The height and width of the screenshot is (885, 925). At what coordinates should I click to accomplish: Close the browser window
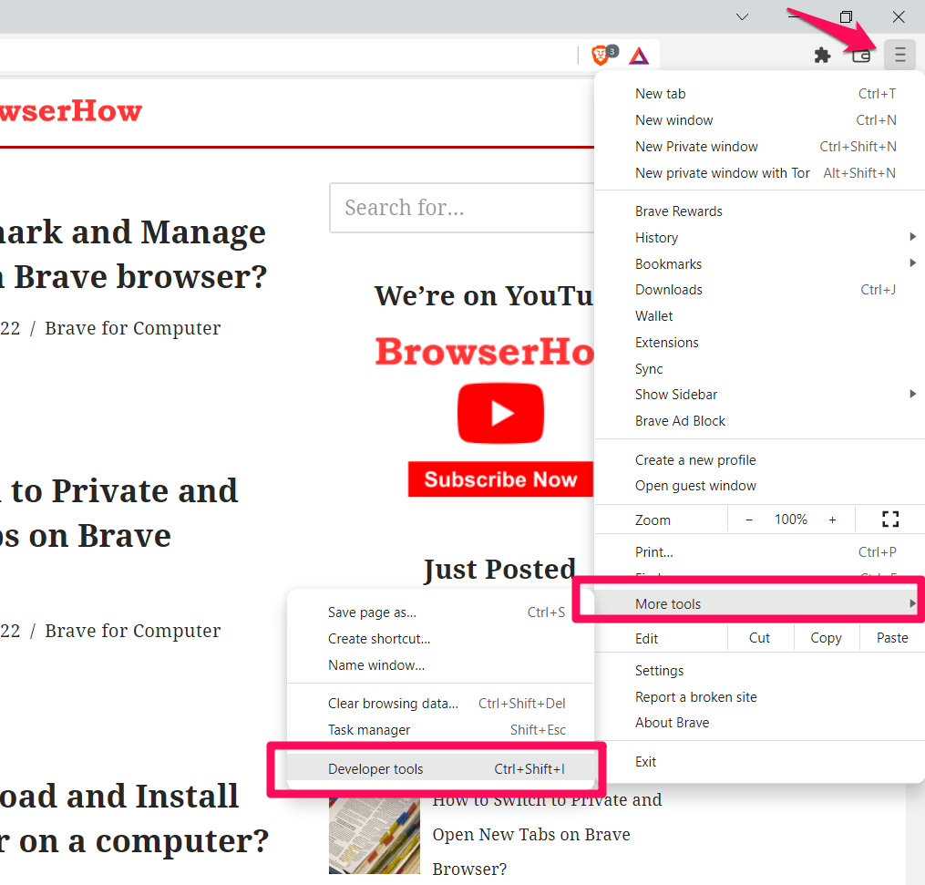pyautogui.click(x=899, y=16)
